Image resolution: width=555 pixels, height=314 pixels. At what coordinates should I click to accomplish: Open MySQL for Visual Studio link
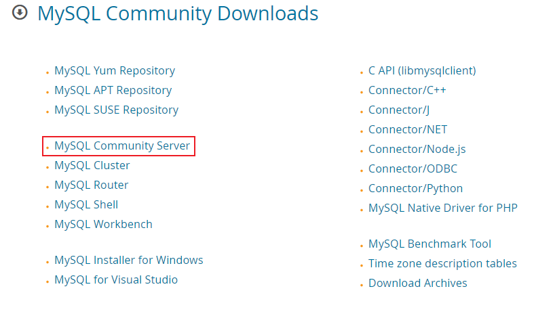coord(116,279)
